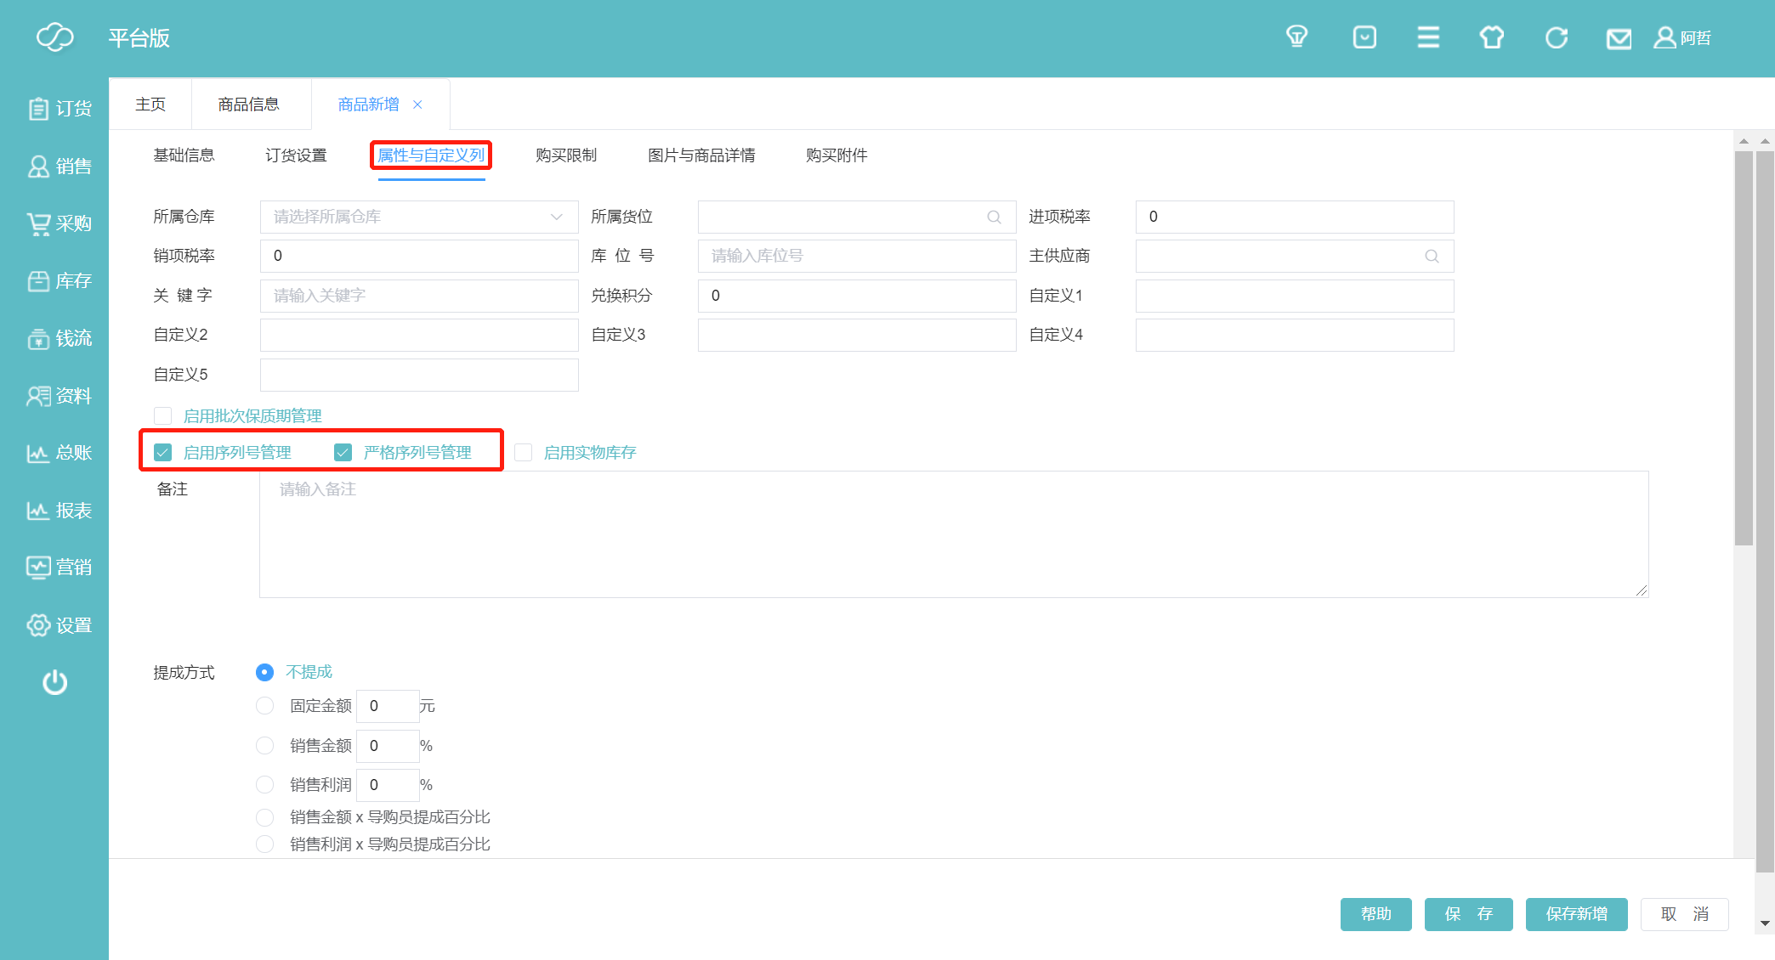The height and width of the screenshot is (960, 1775).
Task: Open the 库存 inventory sidebar item
Action: coord(60,281)
